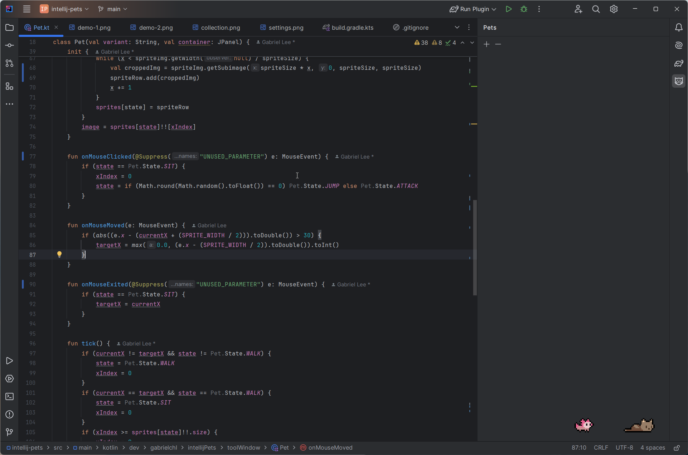Add a new pet with plus icon
The width and height of the screenshot is (688, 455).
(x=486, y=44)
